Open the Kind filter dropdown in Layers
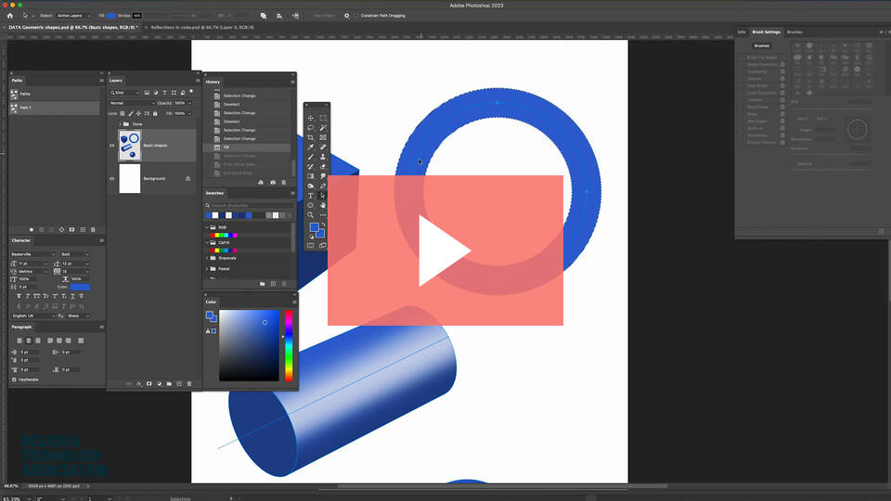The height and width of the screenshot is (501, 891). pos(125,93)
